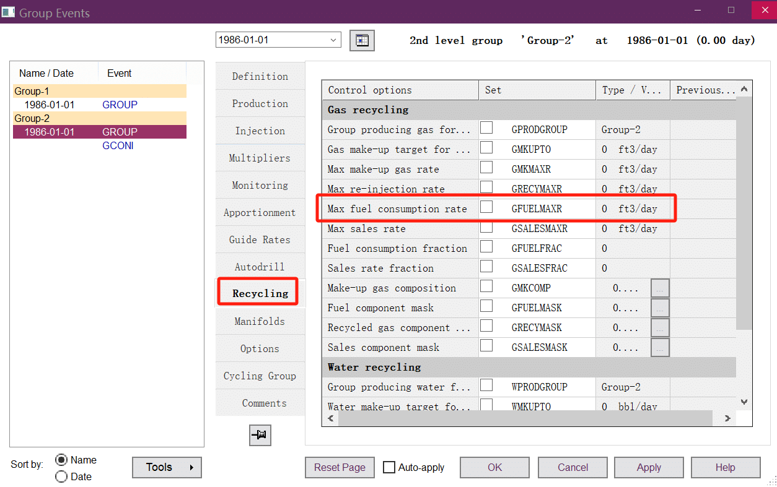Toggle the Auto-apply checkbox
Image resolution: width=777 pixels, height=487 pixels.
(389, 467)
